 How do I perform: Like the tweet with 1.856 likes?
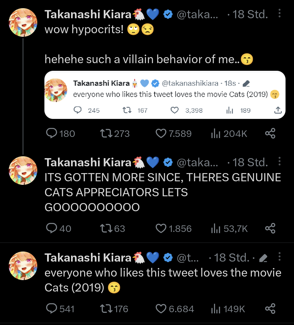tap(173, 228)
